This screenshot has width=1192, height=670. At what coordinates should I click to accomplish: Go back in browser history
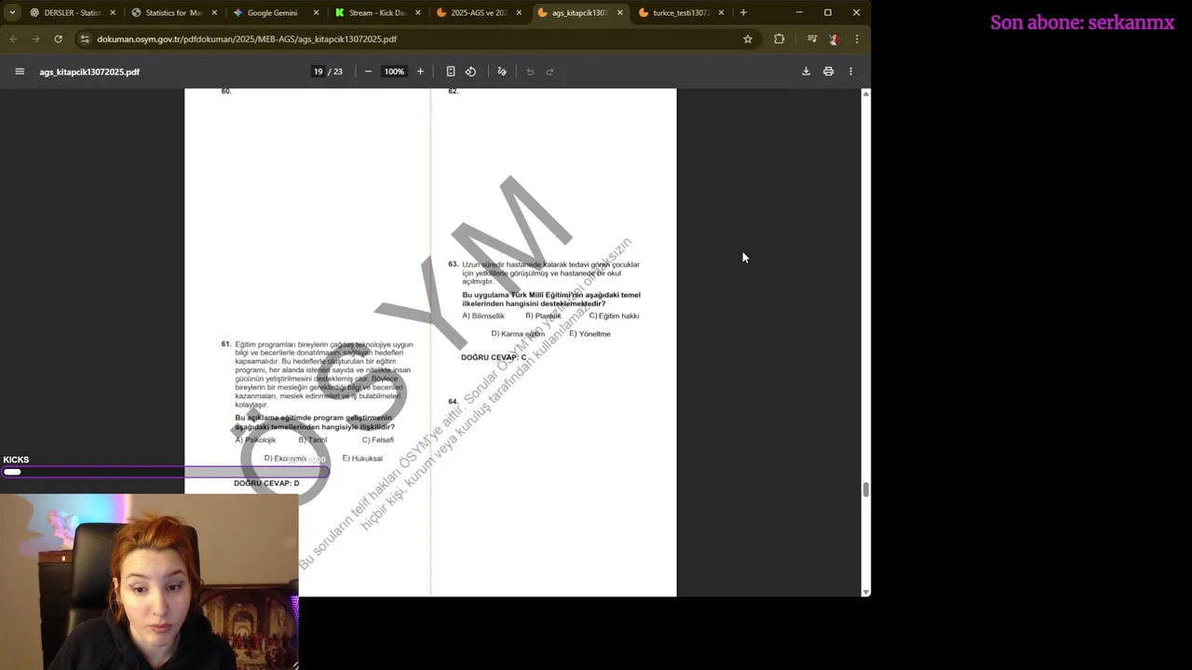click(x=13, y=39)
